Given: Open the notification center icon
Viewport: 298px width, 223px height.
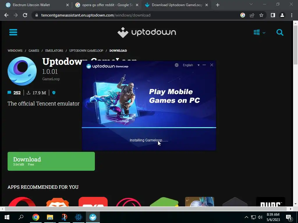Looking at the screenshot, I should pos(289,217).
